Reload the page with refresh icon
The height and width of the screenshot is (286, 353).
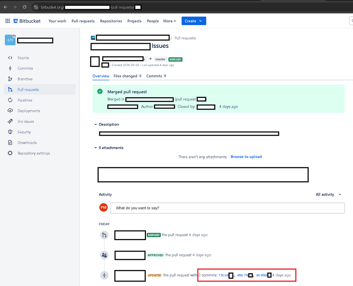[24, 7]
